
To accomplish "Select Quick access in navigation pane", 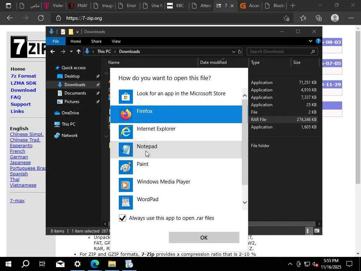I will 73,68.
